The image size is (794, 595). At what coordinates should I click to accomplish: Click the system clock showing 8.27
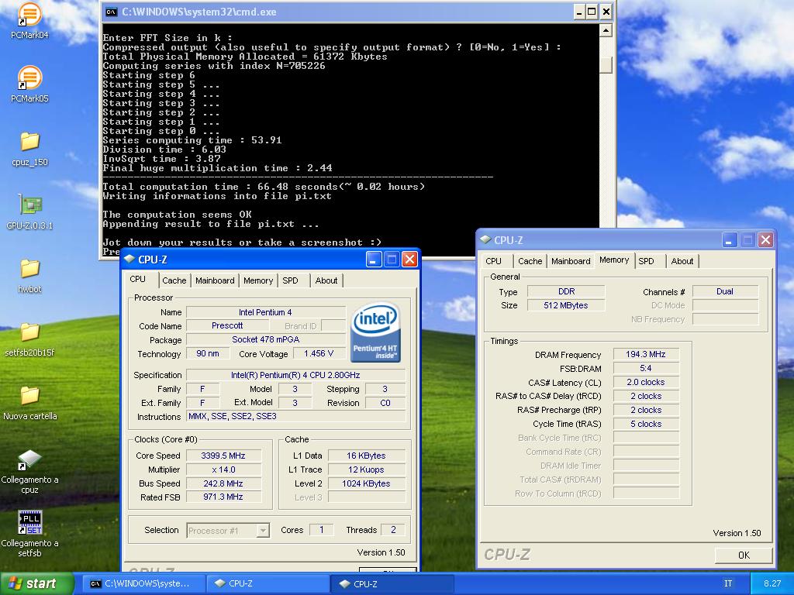click(772, 583)
